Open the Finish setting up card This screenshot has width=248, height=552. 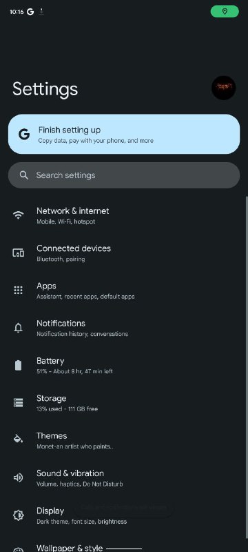click(x=124, y=134)
